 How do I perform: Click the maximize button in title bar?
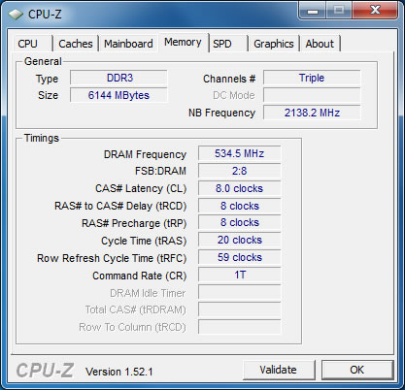[339, 11]
